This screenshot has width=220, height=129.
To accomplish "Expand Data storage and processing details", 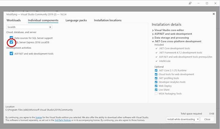I will point(153,38).
